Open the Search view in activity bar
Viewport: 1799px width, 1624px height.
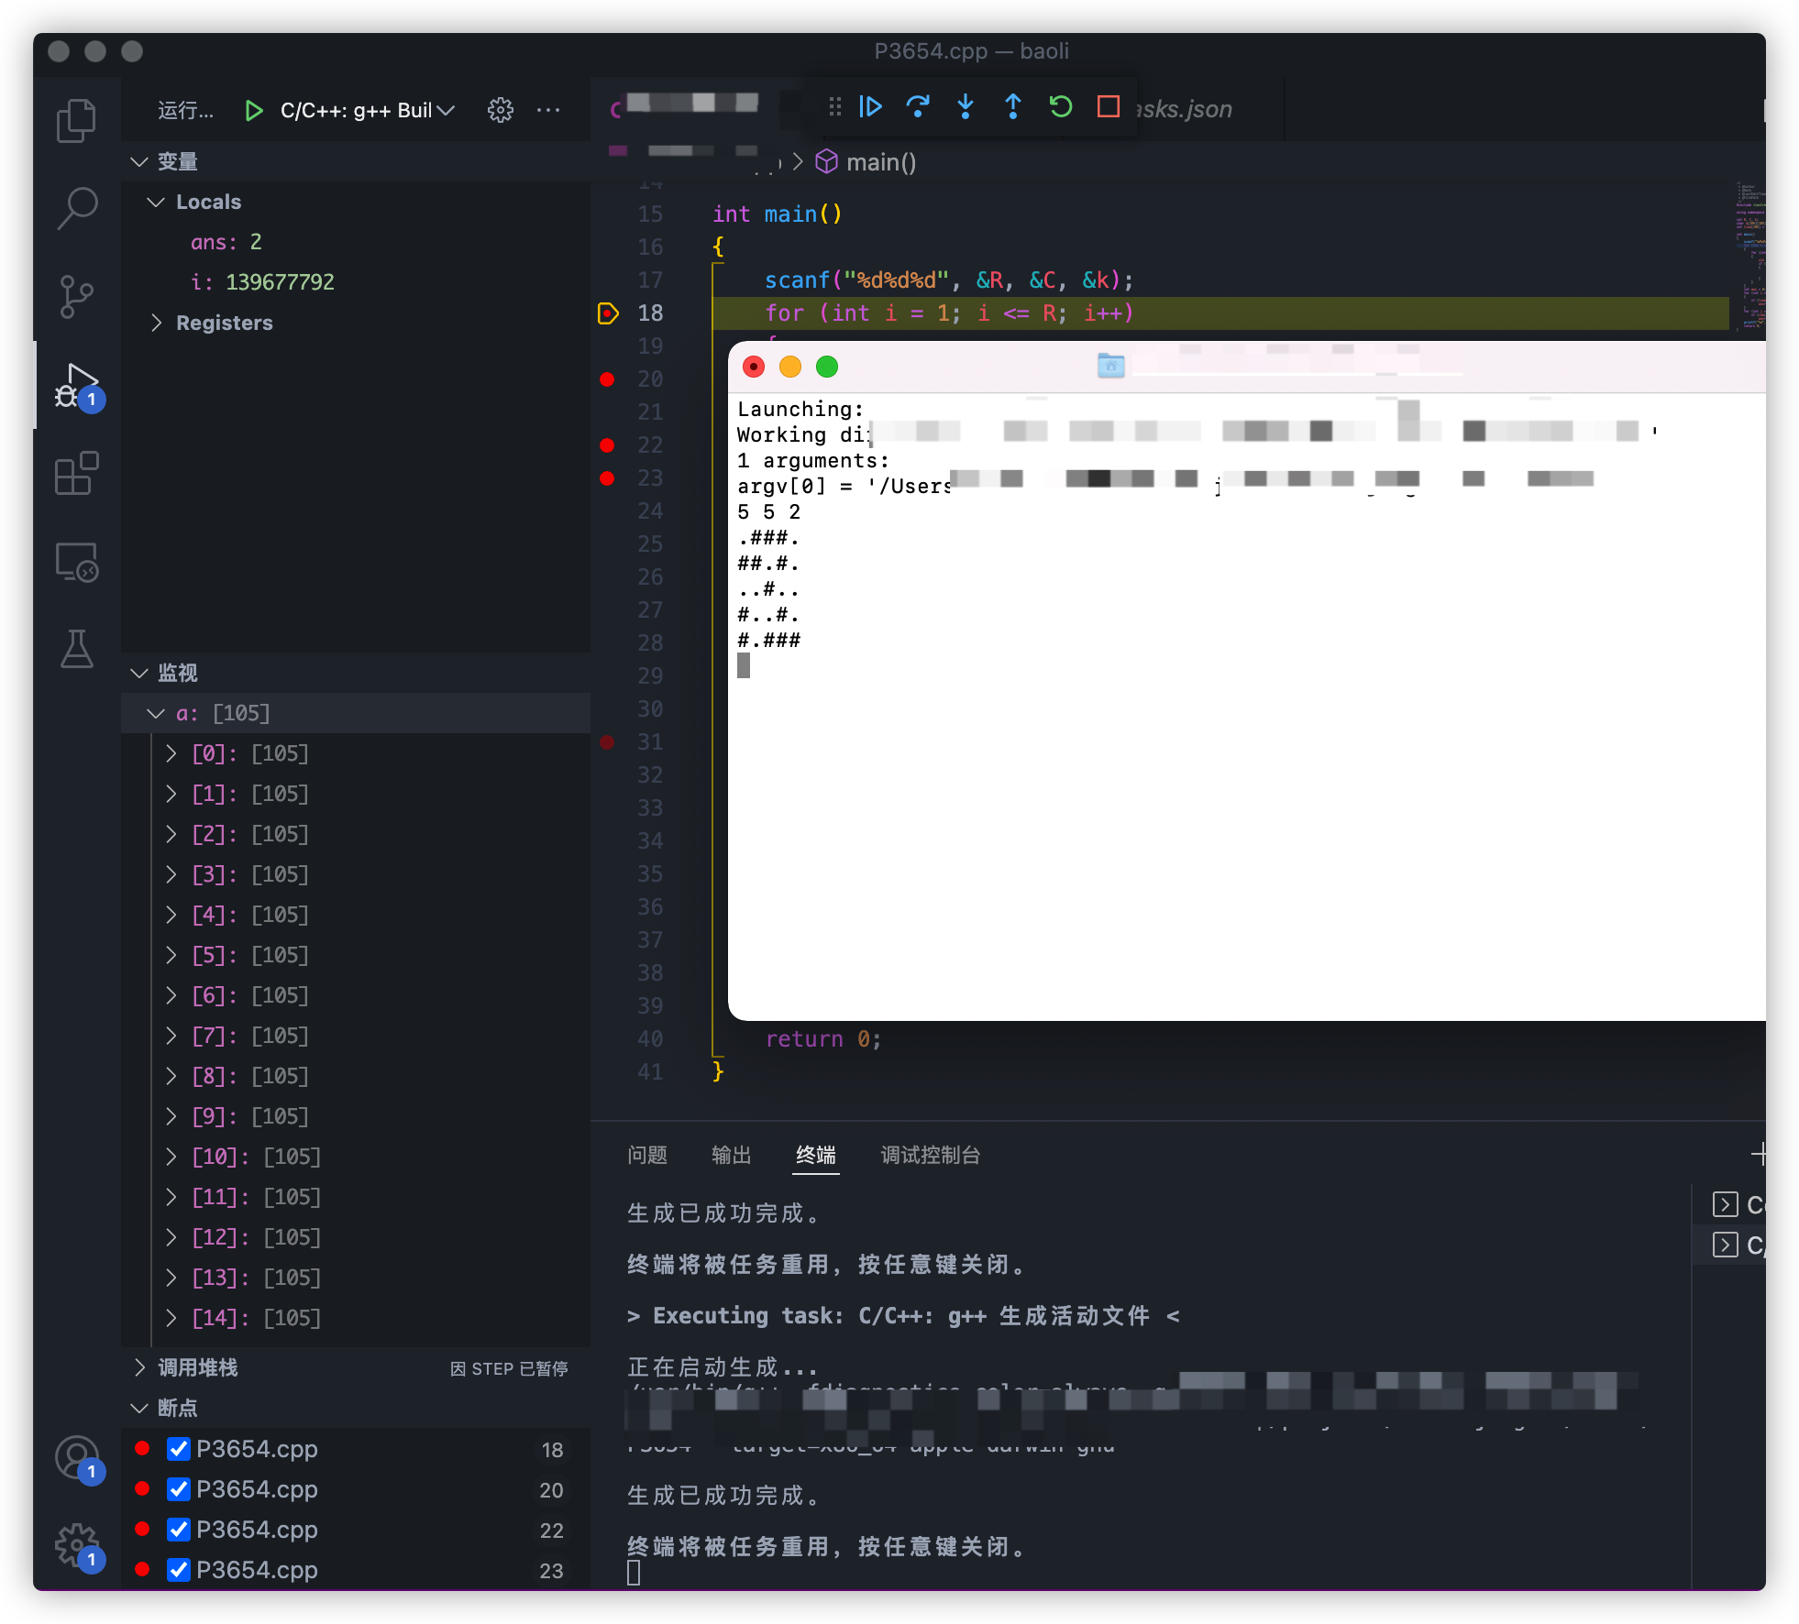76,208
